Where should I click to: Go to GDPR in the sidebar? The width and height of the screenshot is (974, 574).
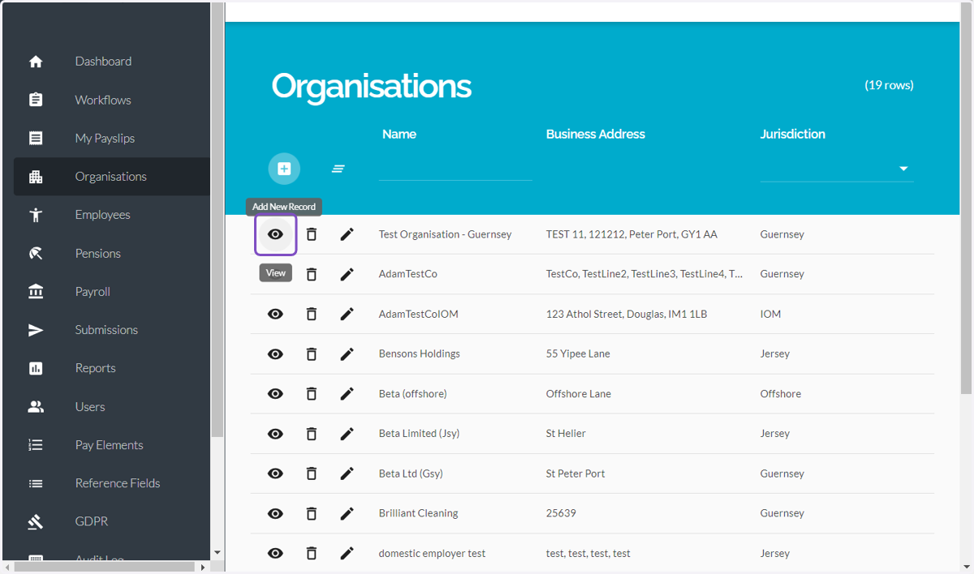112,521
